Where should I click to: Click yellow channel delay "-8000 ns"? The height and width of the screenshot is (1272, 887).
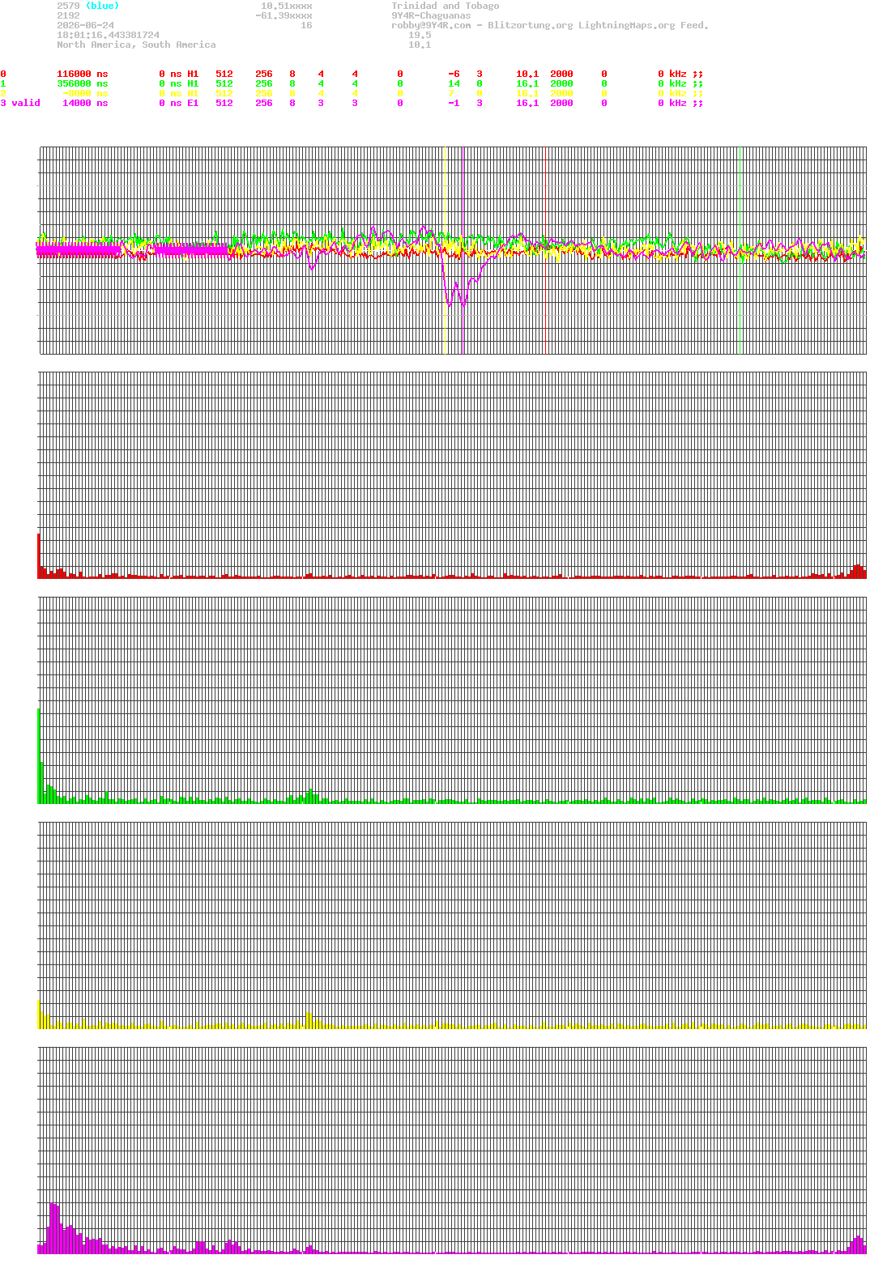click(x=85, y=93)
